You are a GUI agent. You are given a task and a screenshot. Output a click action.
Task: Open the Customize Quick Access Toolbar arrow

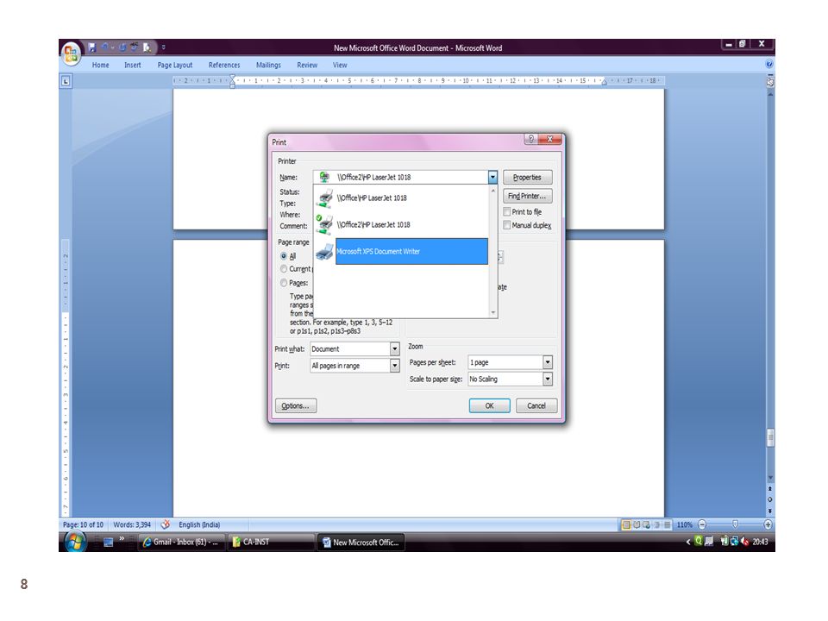(164, 47)
